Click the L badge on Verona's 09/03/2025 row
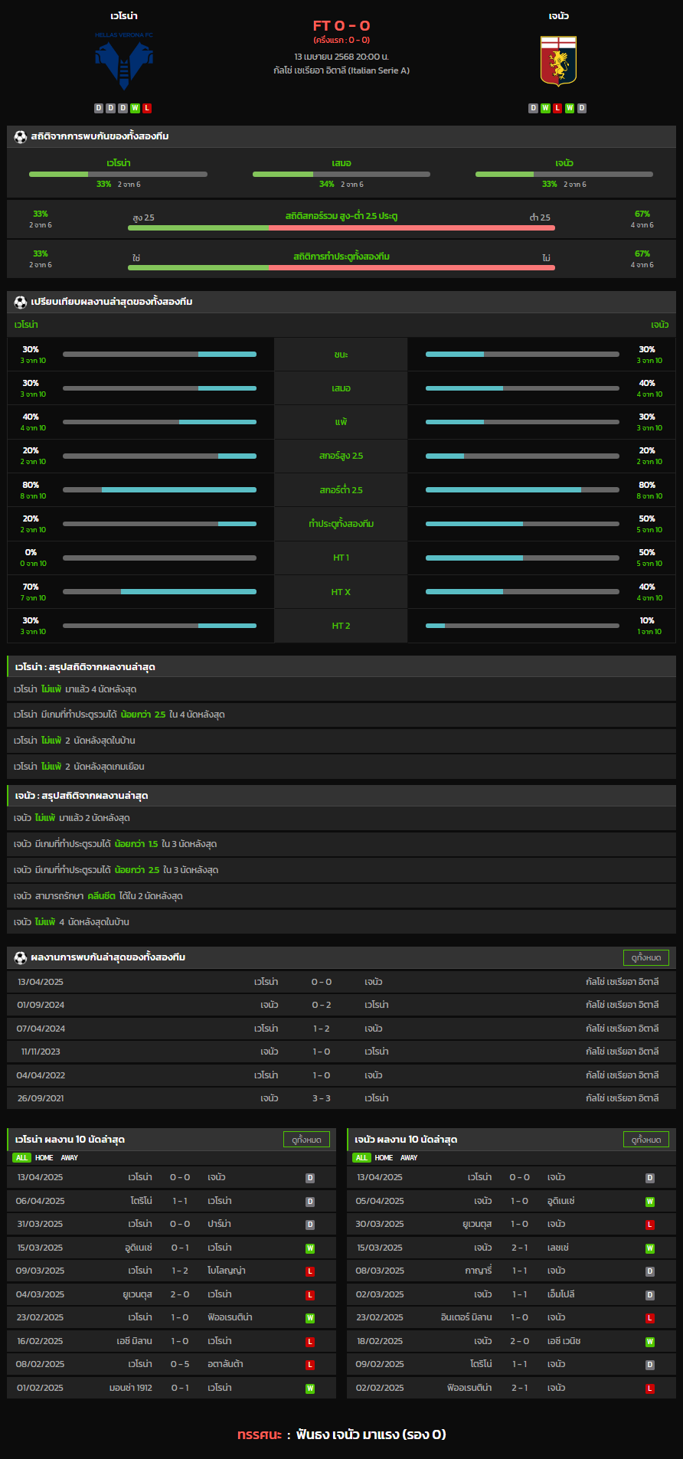The image size is (683, 1459). coord(310,1271)
